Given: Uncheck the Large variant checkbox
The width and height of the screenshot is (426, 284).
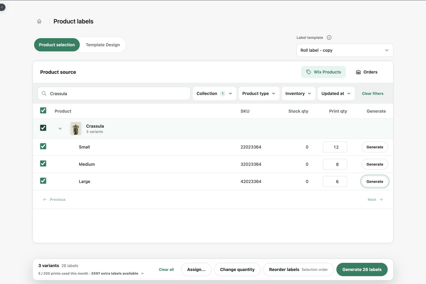Looking at the screenshot, I should [43, 181].
